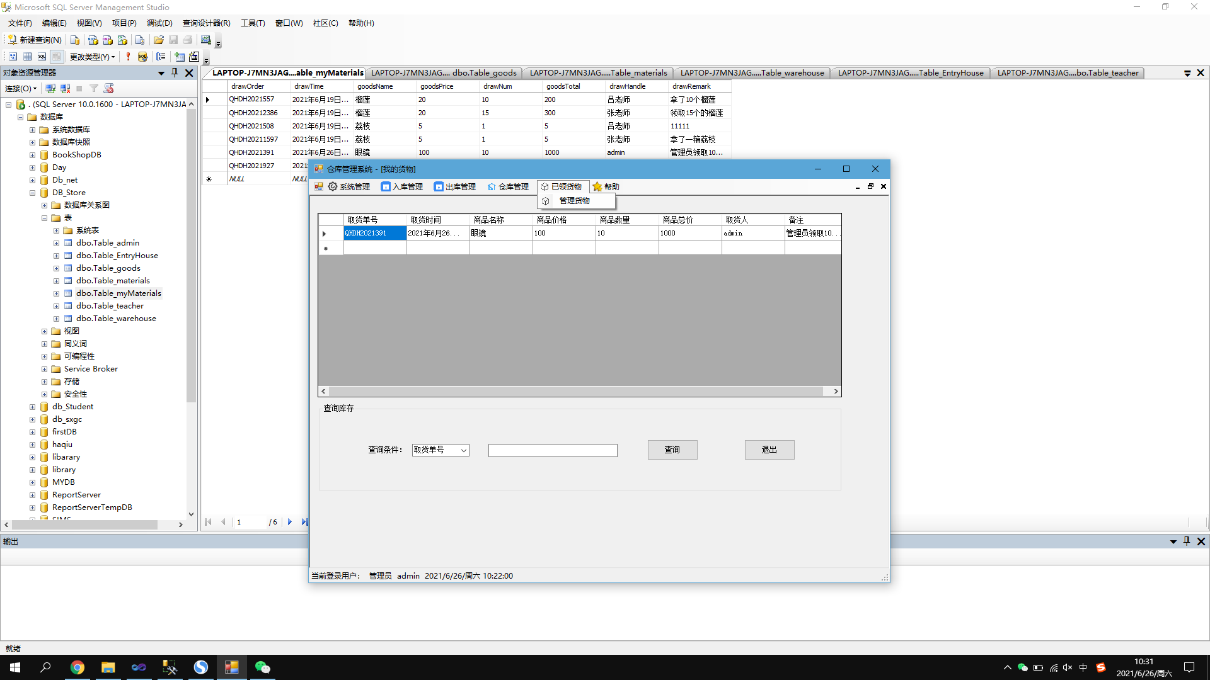Toggle the Show SQL Pane button

pos(42,57)
